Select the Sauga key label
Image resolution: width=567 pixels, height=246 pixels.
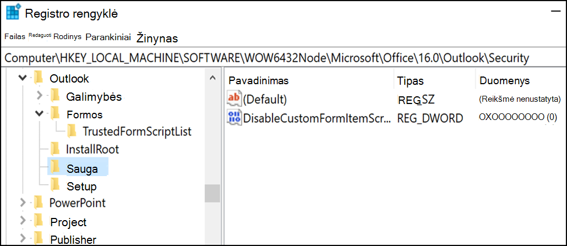(82, 168)
